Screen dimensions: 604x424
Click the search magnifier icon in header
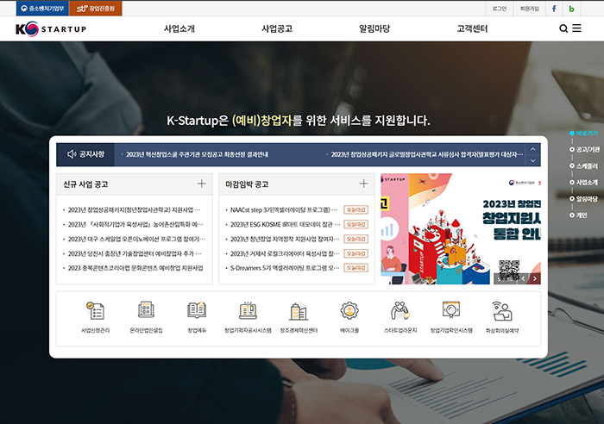(x=563, y=28)
